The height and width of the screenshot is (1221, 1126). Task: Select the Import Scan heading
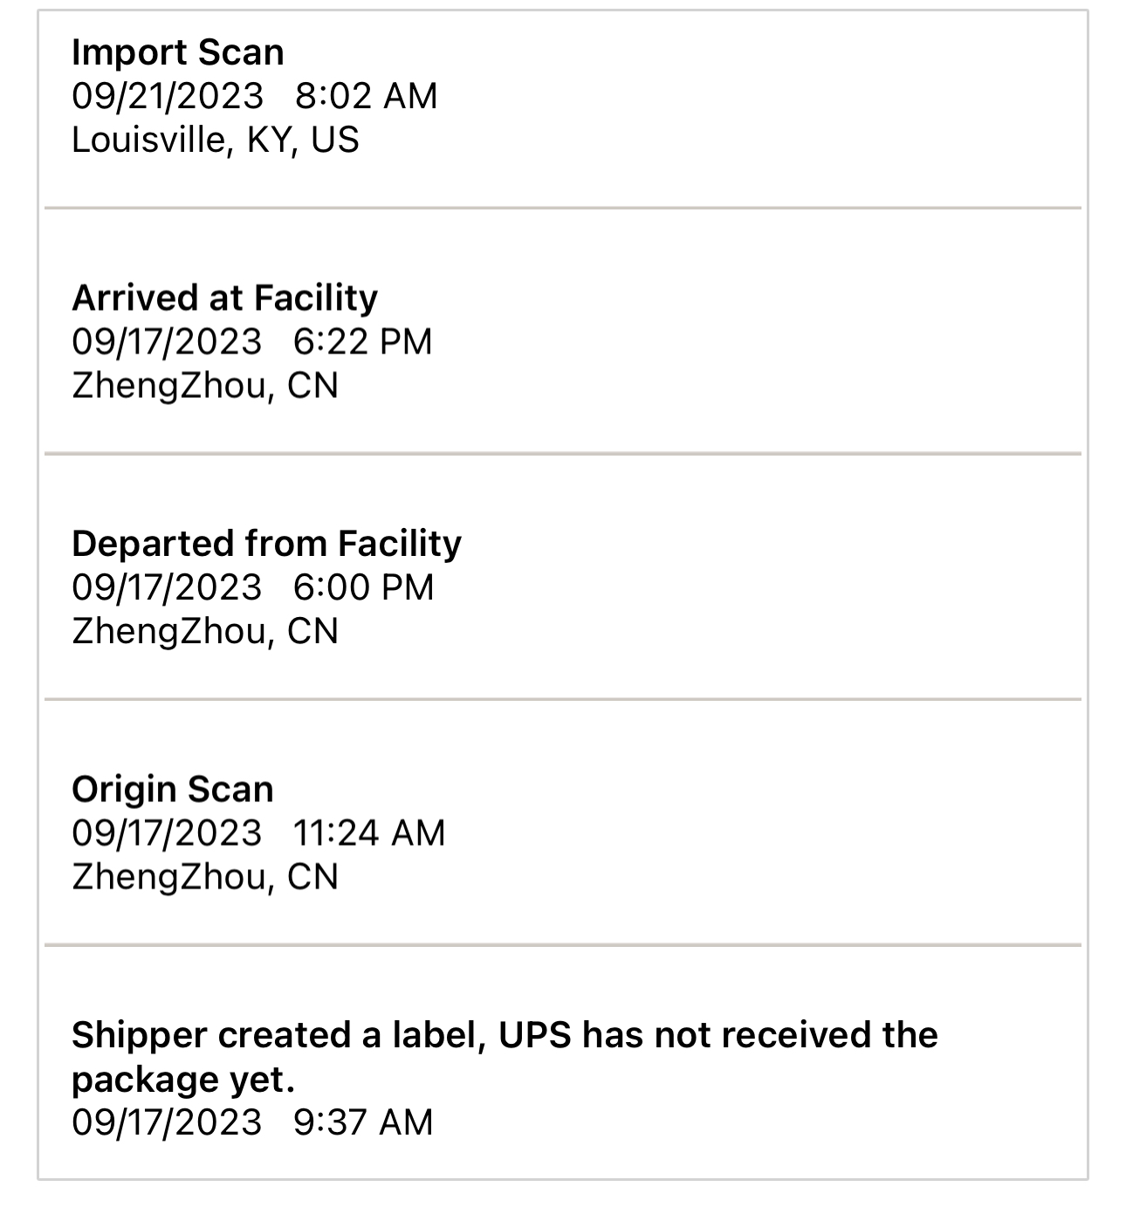point(178,52)
